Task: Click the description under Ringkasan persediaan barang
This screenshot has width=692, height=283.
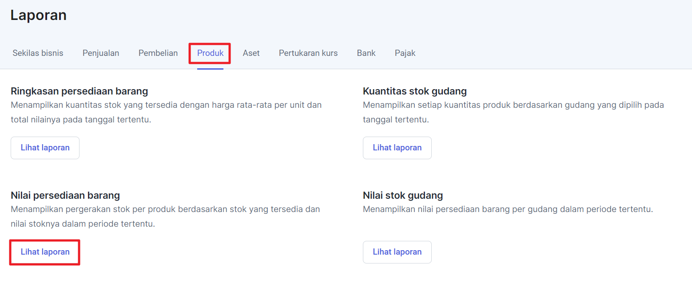Action: [x=166, y=112]
